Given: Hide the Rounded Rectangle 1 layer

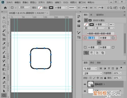Looking at the screenshot, I should [x=85, y=84].
